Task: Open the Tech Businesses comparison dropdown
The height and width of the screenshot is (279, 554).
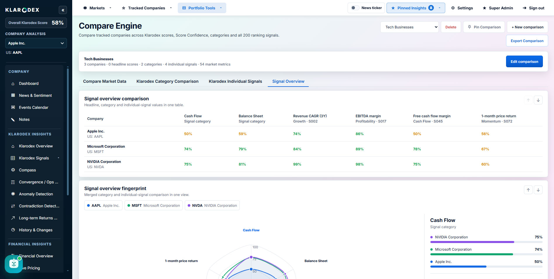Action: [409, 27]
